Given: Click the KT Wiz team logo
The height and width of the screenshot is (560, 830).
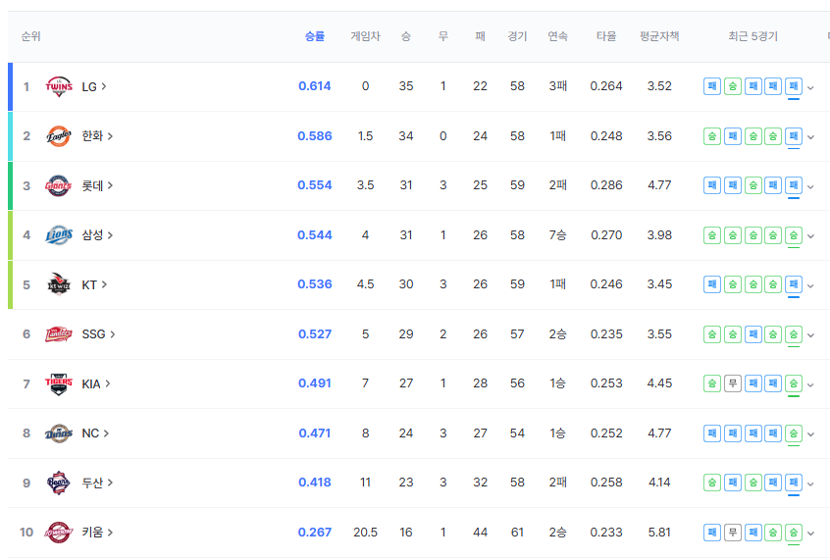Looking at the screenshot, I should tap(59, 284).
